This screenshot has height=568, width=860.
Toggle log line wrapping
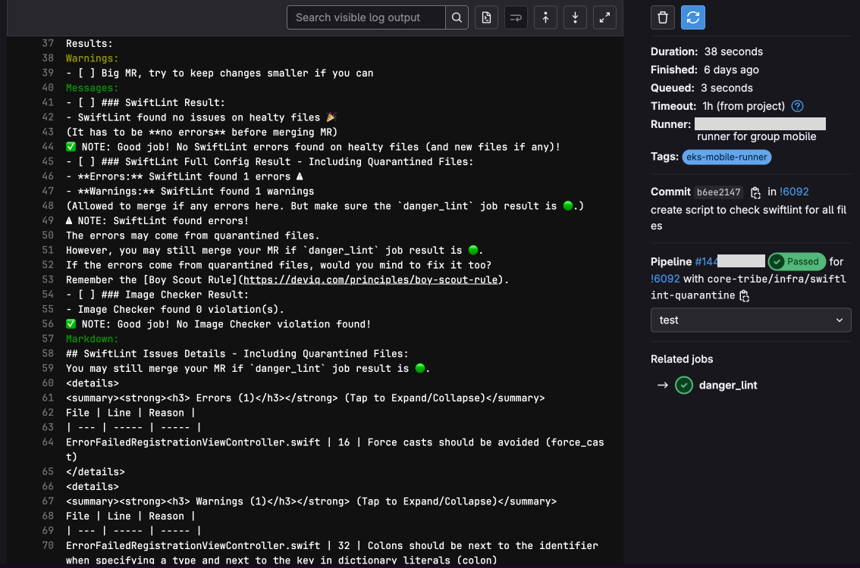516,17
